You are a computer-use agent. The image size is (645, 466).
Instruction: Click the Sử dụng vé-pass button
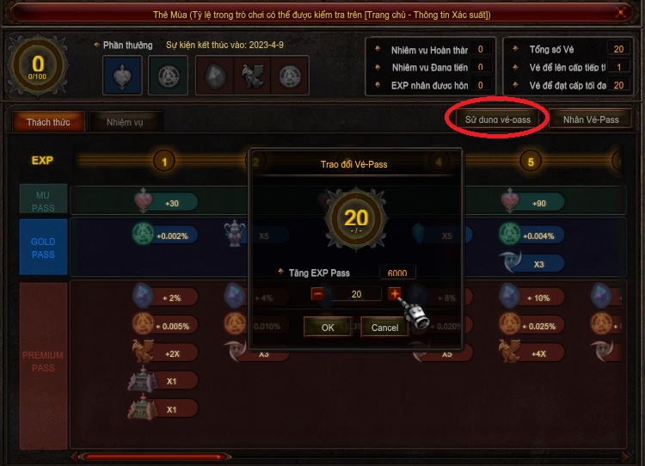pos(498,120)
